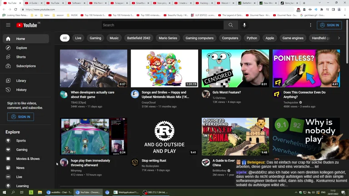The width and height of the screenshot is (349, 196).
Task: Open the rifle gameplay video thumbnail
Action: click(x=94, y=69)
